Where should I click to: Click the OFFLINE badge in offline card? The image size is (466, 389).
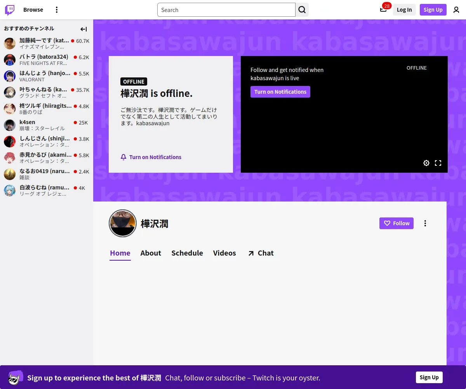point(134,82)
